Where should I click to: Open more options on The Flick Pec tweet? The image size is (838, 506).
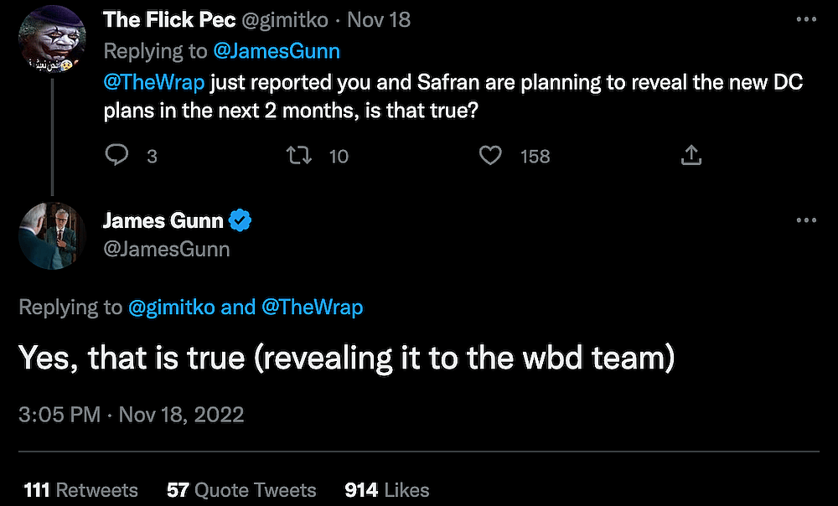pos(805,19)
